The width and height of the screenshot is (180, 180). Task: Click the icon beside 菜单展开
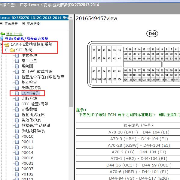(1, 24)
